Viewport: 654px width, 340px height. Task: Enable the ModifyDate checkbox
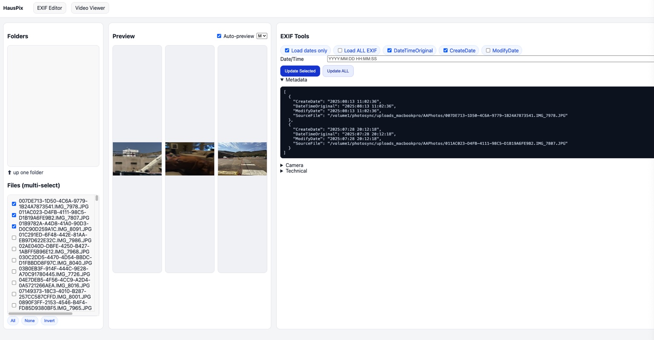pos(488,51)
